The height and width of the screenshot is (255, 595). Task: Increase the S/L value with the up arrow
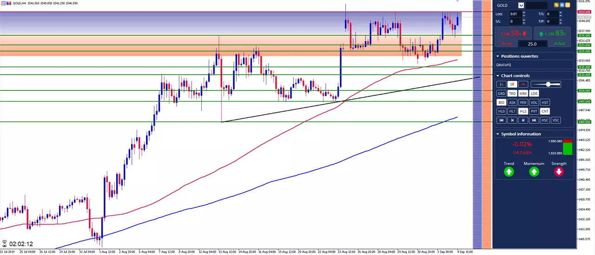click(x=524, y=20)
